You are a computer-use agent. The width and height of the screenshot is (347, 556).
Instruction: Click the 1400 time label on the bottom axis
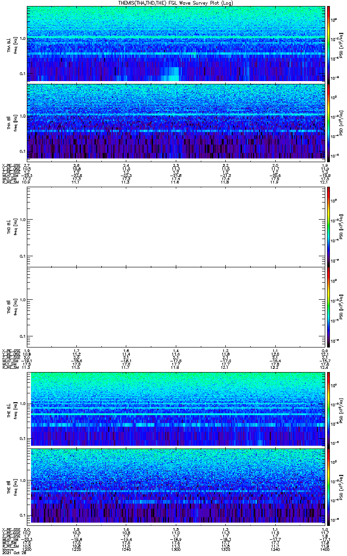(x=324, y=550)
